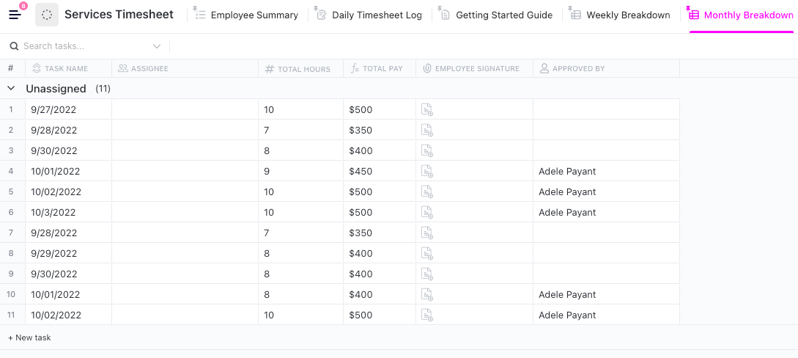
Task: Collapse the Unassigned group
Action: point(11,89)
